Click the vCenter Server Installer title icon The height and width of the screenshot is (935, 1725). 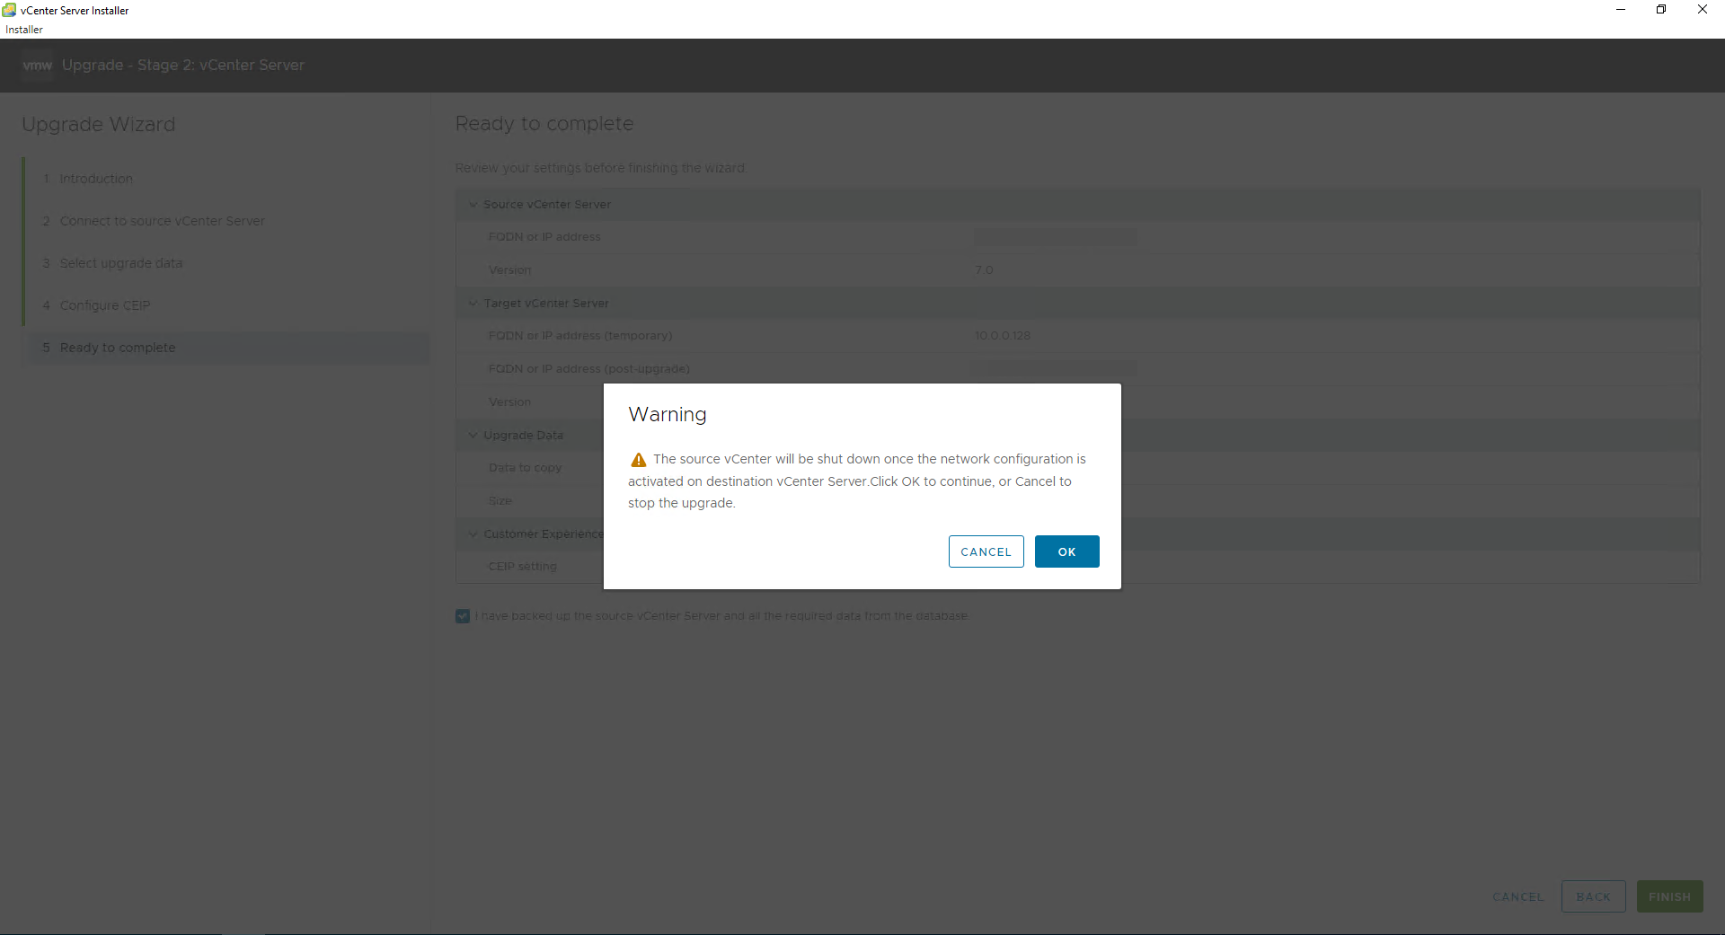tap(10, 10)
